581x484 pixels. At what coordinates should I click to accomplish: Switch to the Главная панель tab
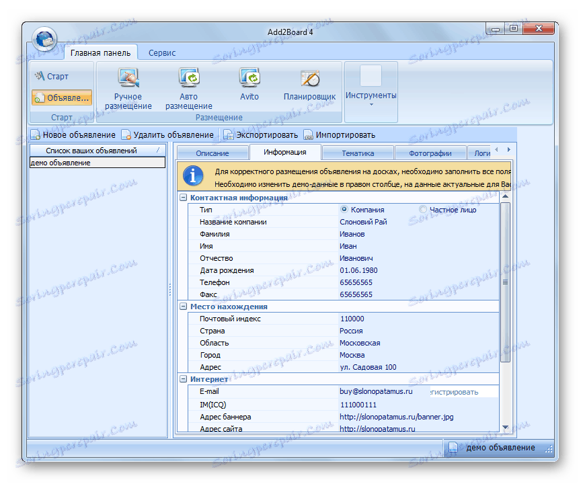(x=101, y=53)
